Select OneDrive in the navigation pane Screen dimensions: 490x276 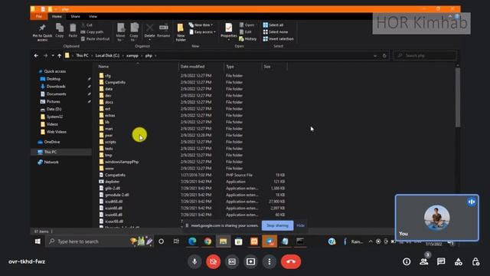click(52, 142)
